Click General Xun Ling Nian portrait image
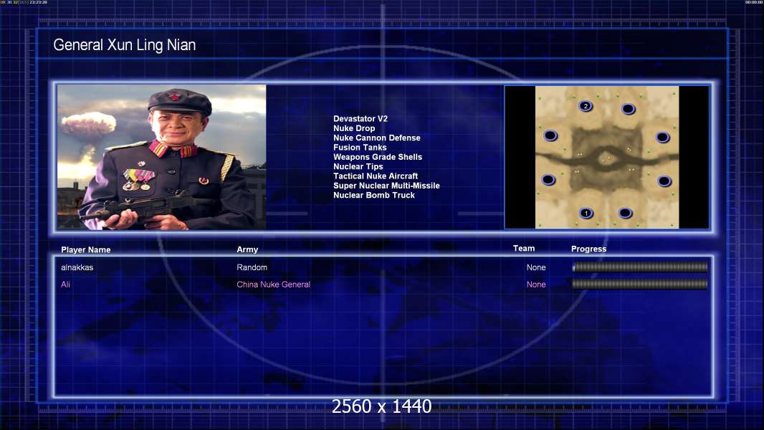This screenshot has height=430, width=764. point(162,157)
